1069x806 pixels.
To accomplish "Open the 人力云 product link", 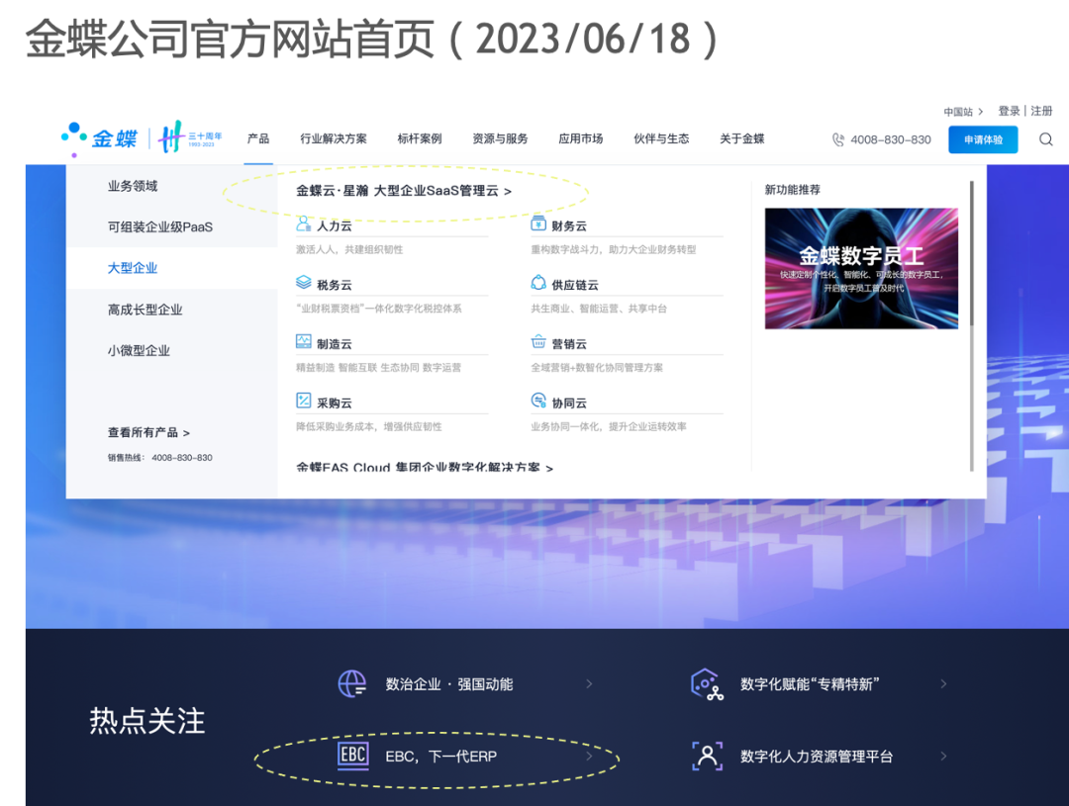I will click(x=335, y=225).
